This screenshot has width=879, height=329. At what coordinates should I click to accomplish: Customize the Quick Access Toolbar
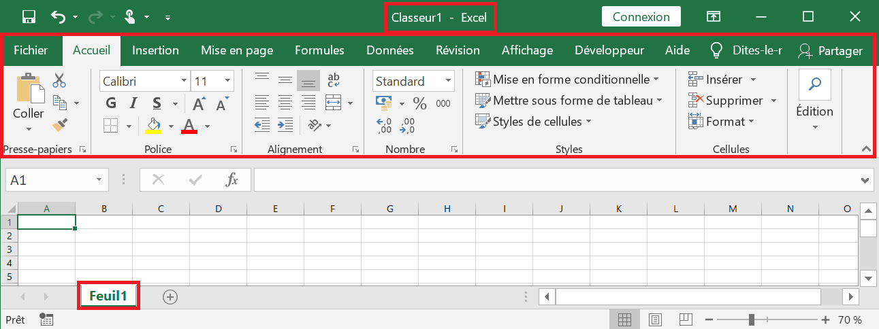[x=167, y=17]
